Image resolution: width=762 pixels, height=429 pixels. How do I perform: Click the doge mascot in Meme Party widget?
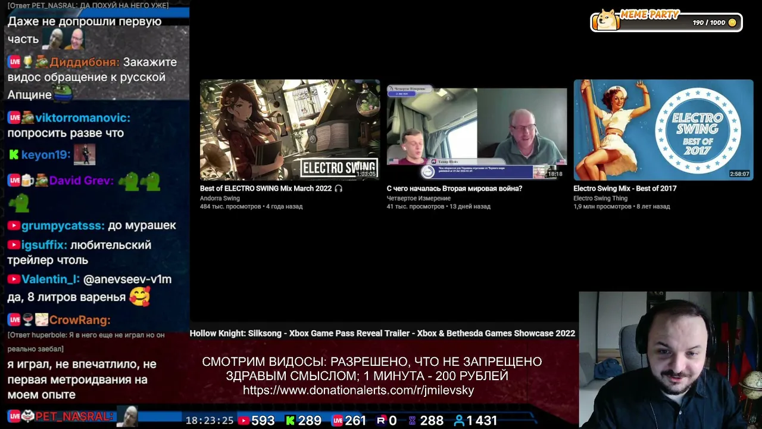(x=608, y=20)
